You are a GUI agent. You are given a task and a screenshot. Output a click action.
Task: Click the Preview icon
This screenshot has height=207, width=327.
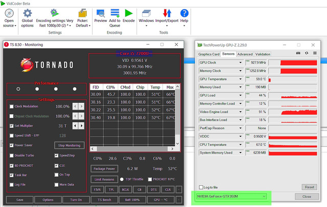point(101,13)
